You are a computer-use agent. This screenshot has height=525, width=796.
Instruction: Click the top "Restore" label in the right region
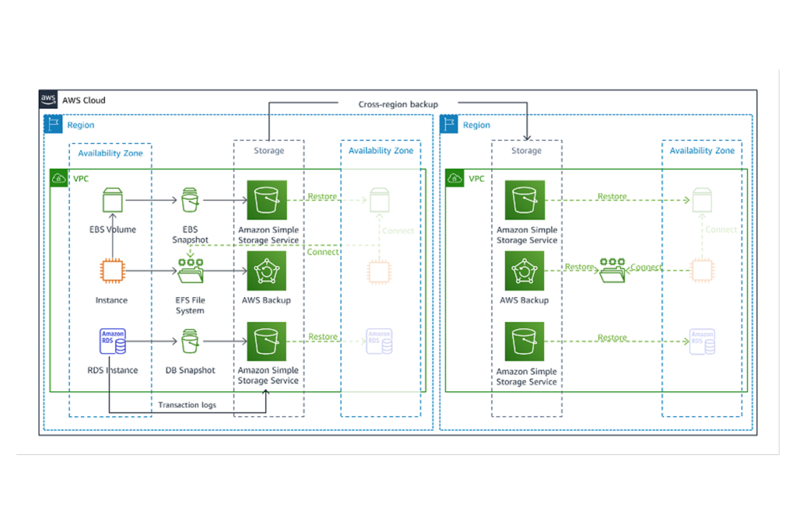pos(612,197)
